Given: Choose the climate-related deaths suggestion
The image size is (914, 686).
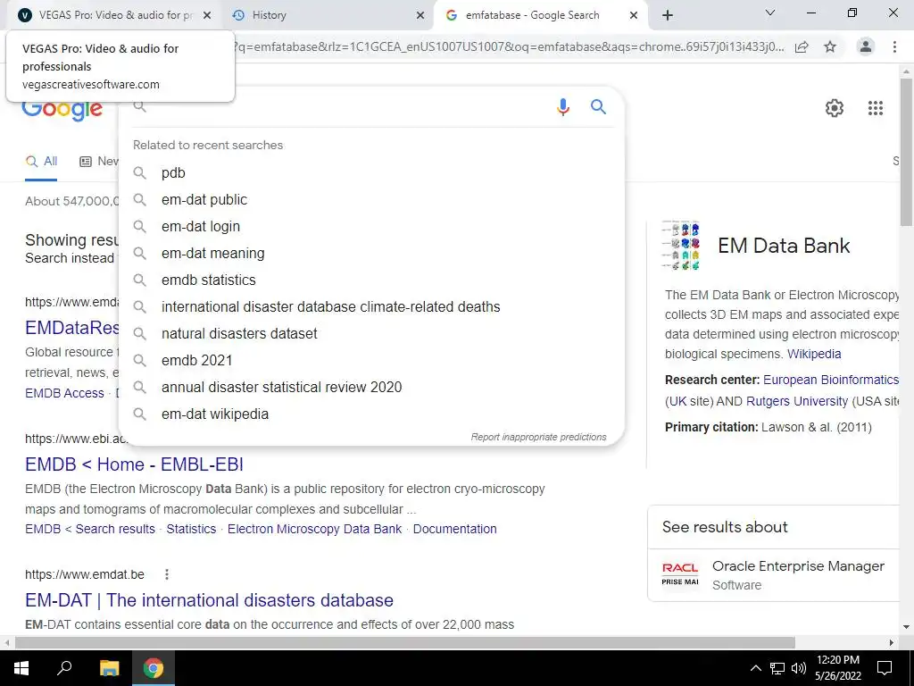Looking at the screenshot, I should tap(371, 307).
